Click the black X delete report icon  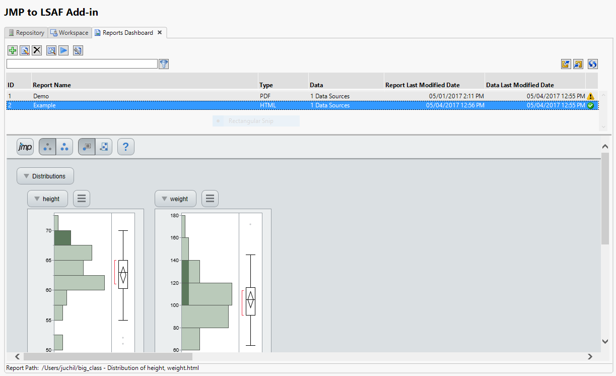coord(37,50)
